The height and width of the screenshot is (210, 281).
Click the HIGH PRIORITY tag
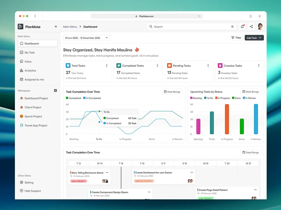click(79, 181)
